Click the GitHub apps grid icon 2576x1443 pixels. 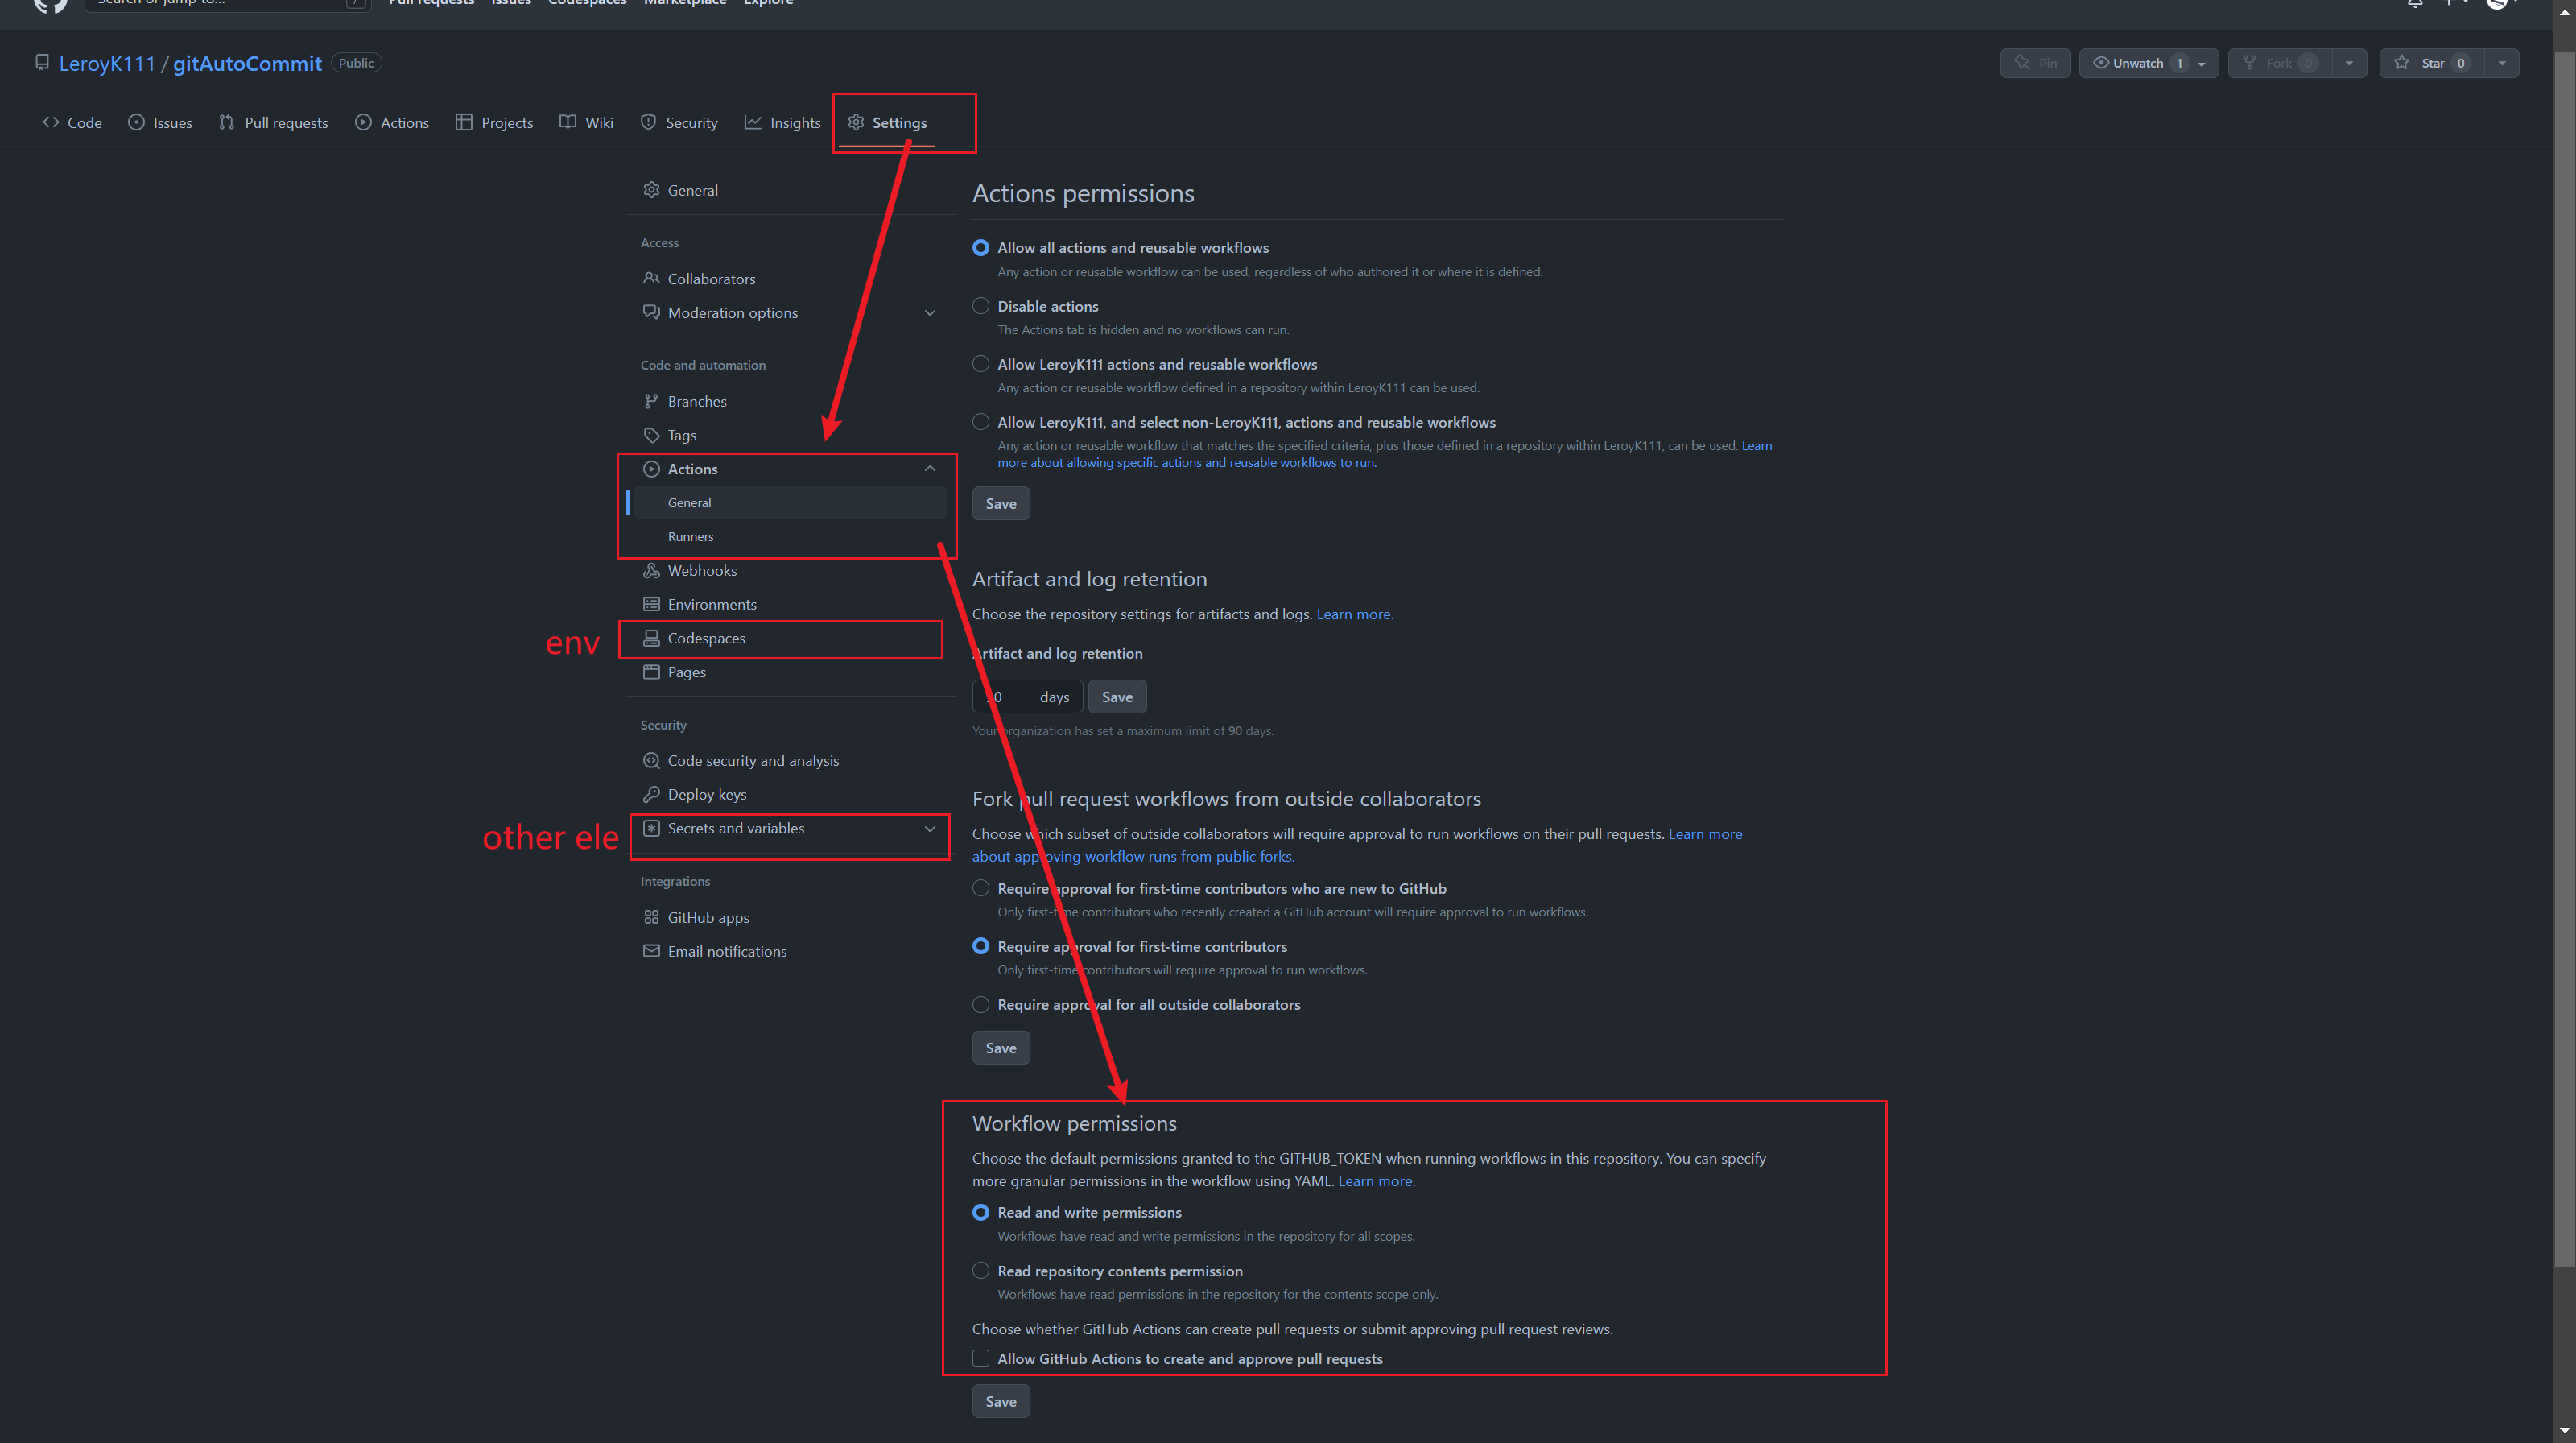click(651, 917)
